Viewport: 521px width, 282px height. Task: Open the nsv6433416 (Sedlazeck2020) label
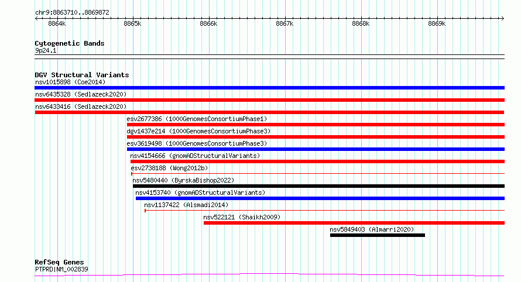click(x=81, y=106)
